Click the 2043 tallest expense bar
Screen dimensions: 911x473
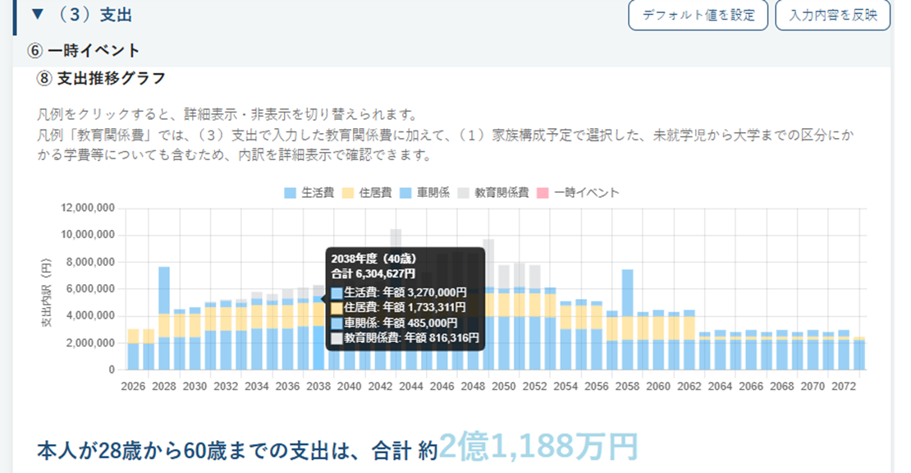pos(396,238)
